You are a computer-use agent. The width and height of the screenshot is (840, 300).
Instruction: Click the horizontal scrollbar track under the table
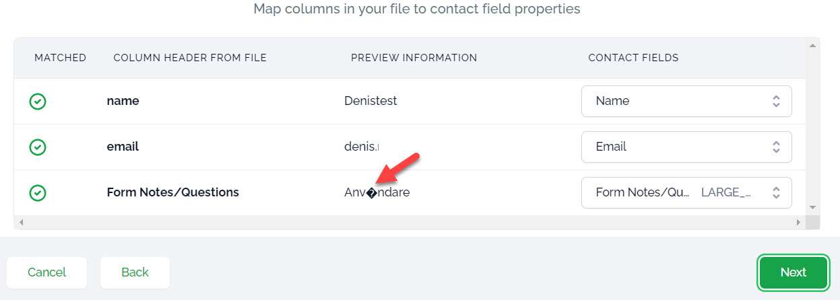pyautogui.click(x=404, y=222)
